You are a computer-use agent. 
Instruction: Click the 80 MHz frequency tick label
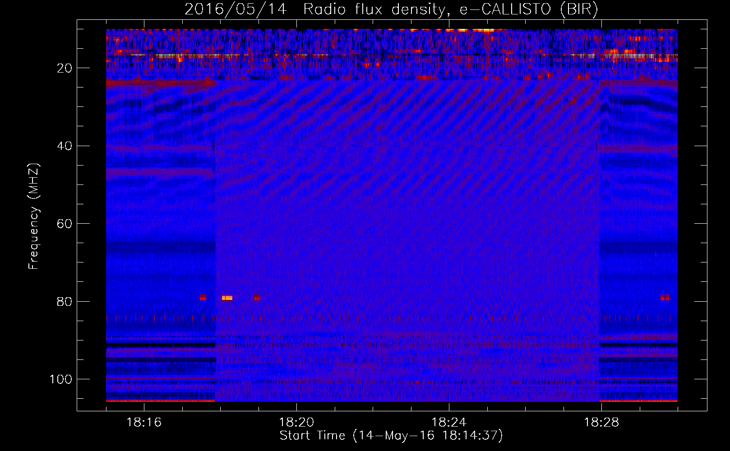point(65,302)
